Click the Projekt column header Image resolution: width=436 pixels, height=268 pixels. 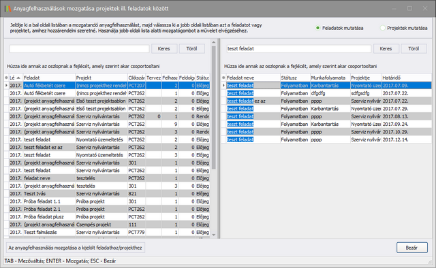(102, 78)
